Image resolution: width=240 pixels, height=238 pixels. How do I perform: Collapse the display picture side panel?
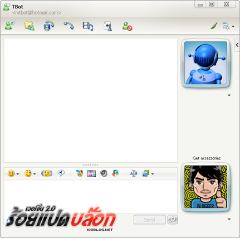coord(237,45)
